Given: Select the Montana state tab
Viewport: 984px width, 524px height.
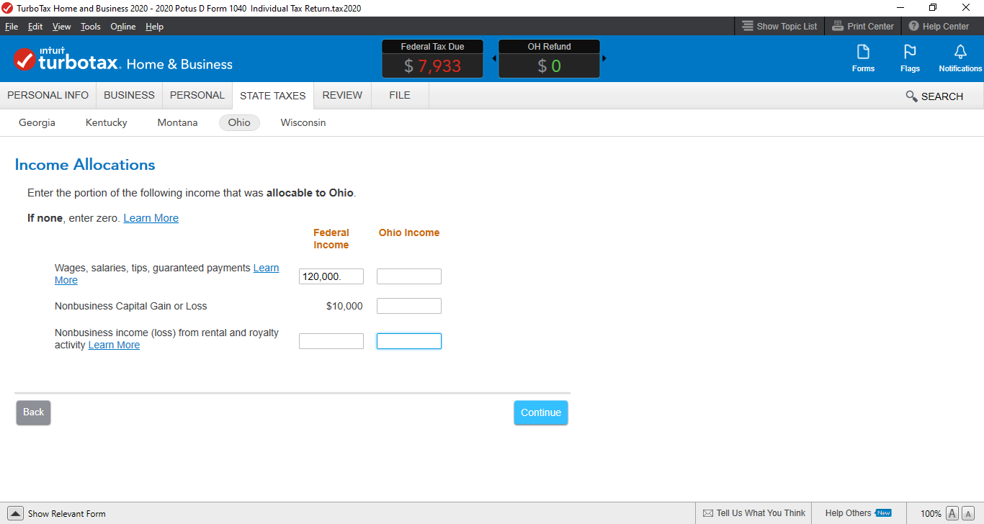Looking at the screenshot, I should point(177,122).
